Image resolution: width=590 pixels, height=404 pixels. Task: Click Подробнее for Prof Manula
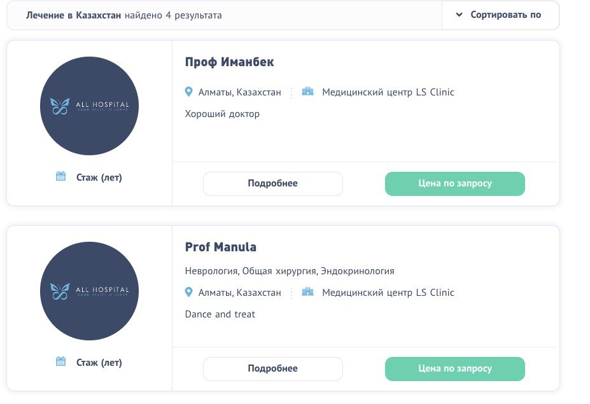[273, 368]
